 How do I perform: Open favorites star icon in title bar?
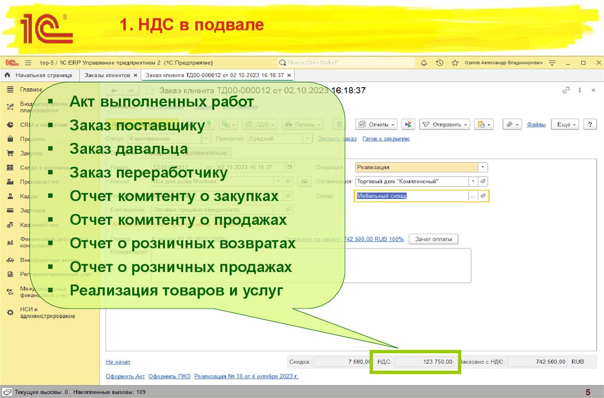(x=455, y=62)
